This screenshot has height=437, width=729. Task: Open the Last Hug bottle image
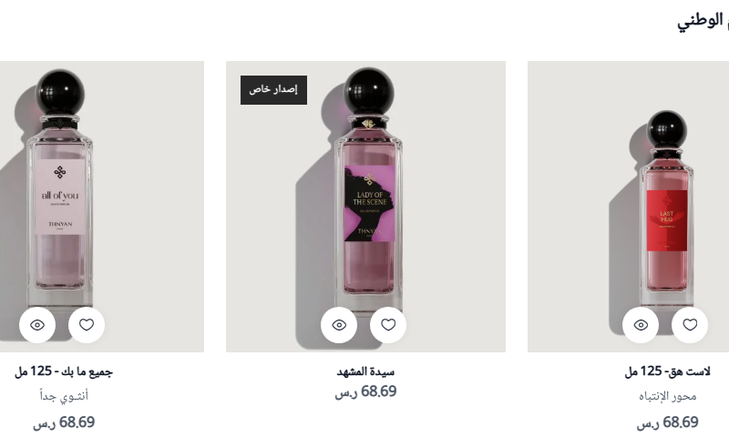[x=628, y=206]
